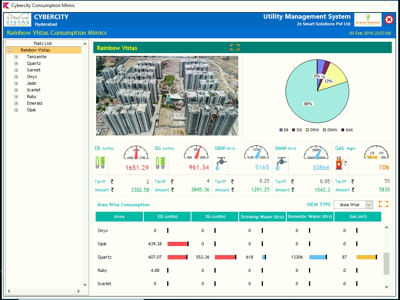Click the EB gauge dial

click(136, 153)
